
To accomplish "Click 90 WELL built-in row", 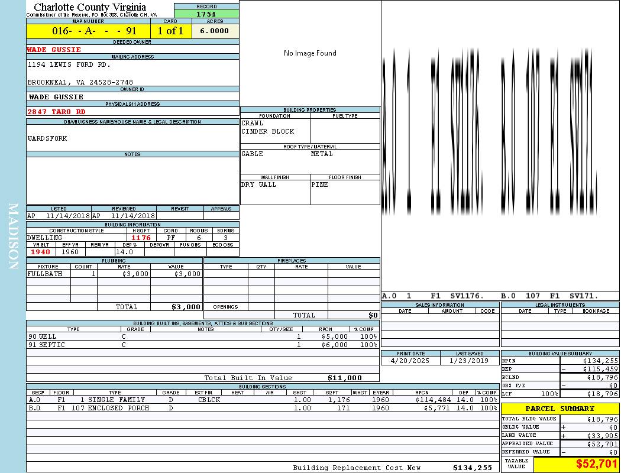I will 203,336.
